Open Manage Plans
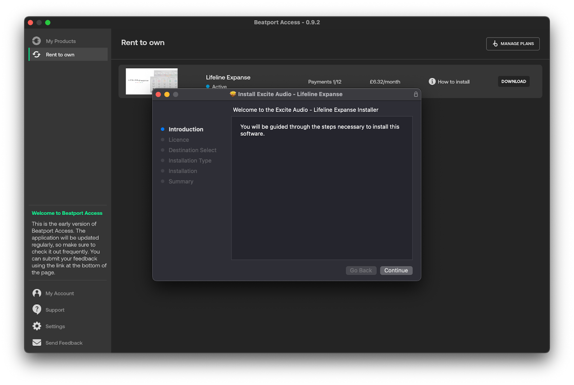 513,44
